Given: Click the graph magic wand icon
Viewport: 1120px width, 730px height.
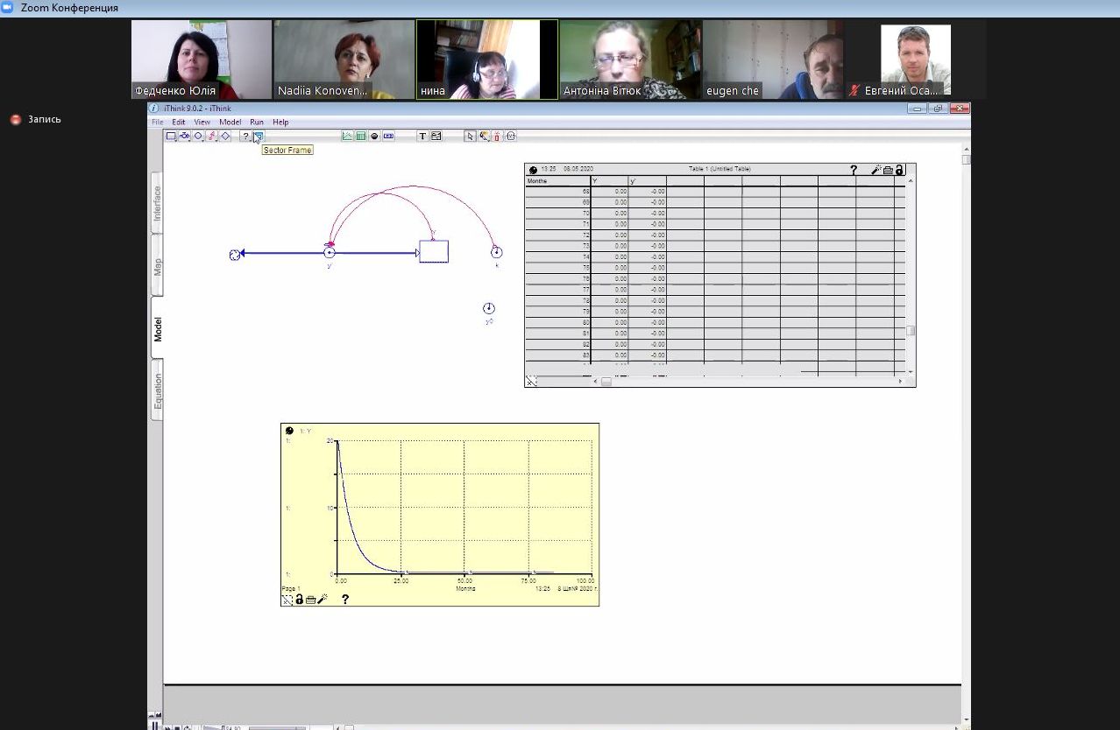Looking at the screenshot, I should click(322, 600).
